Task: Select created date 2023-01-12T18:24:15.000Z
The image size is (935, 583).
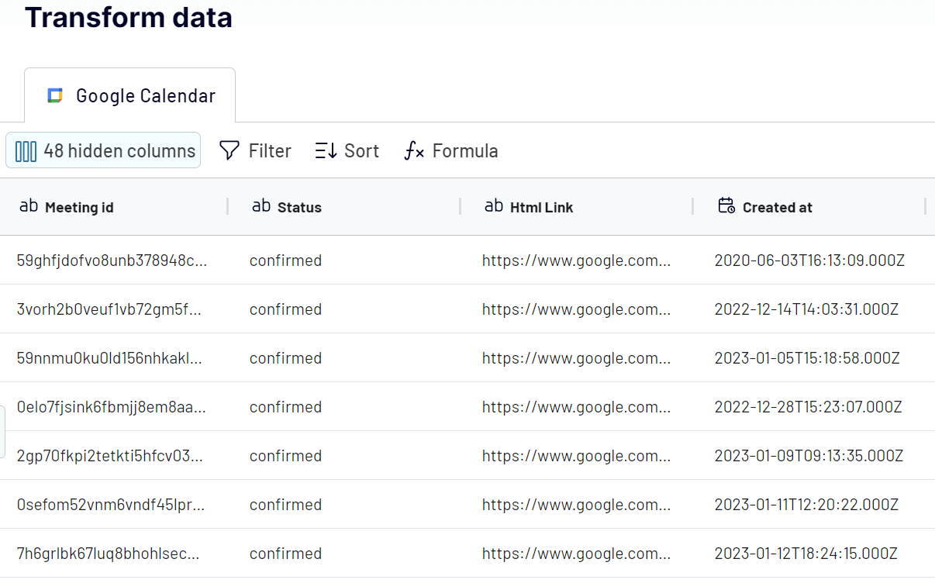Action: pyautogui.click(x=806, y=554)
